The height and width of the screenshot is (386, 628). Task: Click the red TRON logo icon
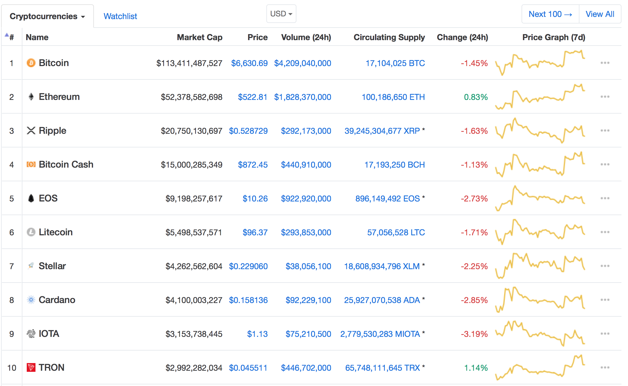[31, 367]
